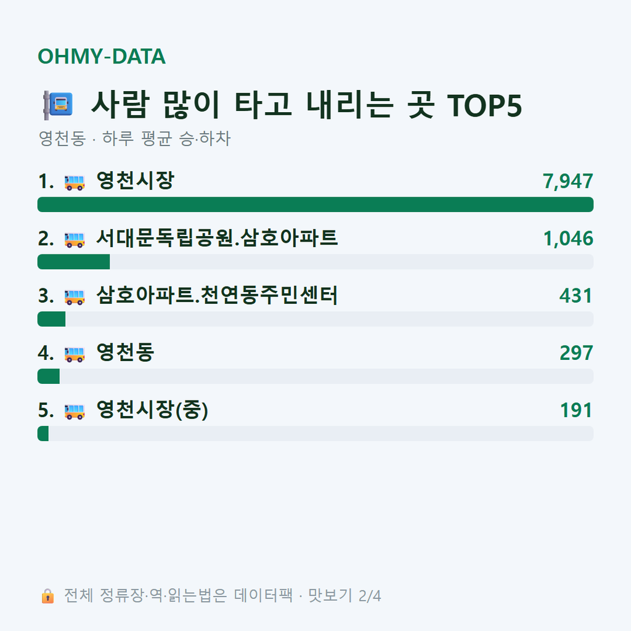631x631 pixels.
Task: Click the bus icon beside 삼호아파트.천연동주민센터
Action: pyautogui.click(x=75, y=297)
